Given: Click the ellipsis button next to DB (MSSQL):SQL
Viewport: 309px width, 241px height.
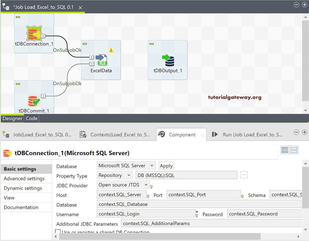Looking at the screenshot, I should [x=244, y=175].
